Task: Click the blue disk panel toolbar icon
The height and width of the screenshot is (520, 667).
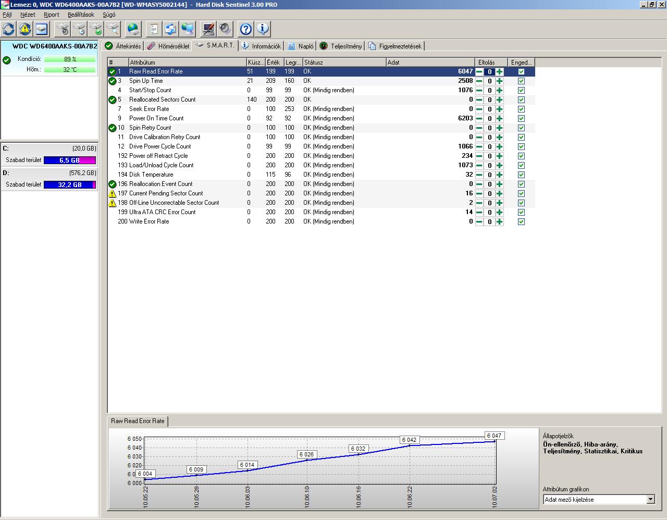Action: point(41,29)
